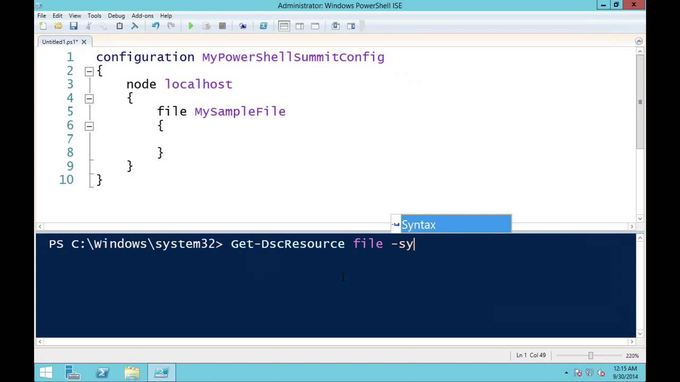The height and width of the screenshot is (382, 680).
Task: Open the Help menu
Action: point(166,16)
